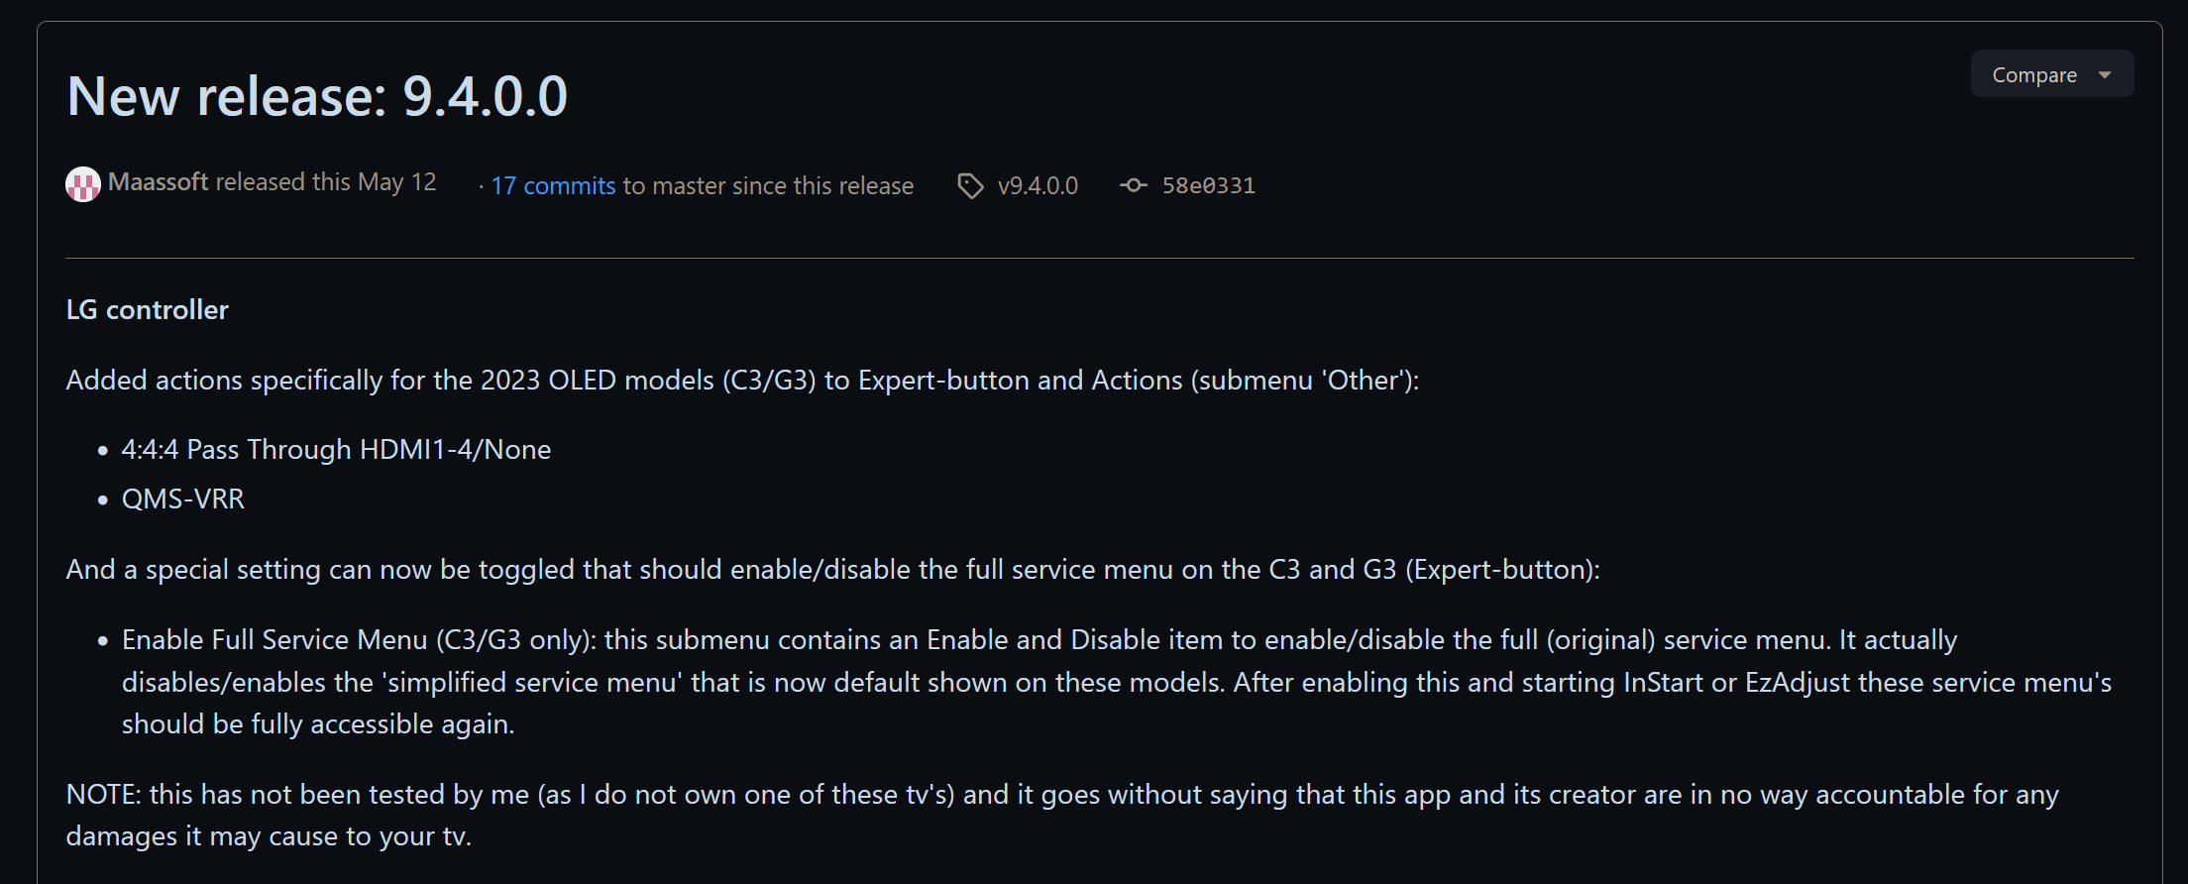Image resolution: width=2188 pixels, height=884 pixels.
Task: Select the 4:4:4 Pass Through HDMI1-4/None item
Action: [x=336, y=450]
